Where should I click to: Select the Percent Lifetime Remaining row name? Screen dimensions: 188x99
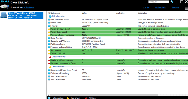tap(62, 35)
